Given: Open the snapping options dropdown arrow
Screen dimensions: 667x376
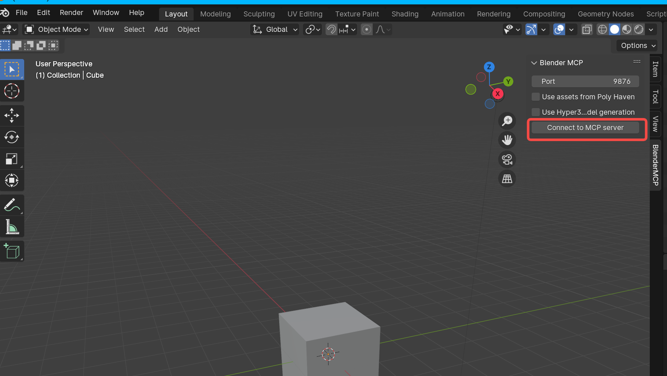Looking at the screenshot, I should pos(348,29).
